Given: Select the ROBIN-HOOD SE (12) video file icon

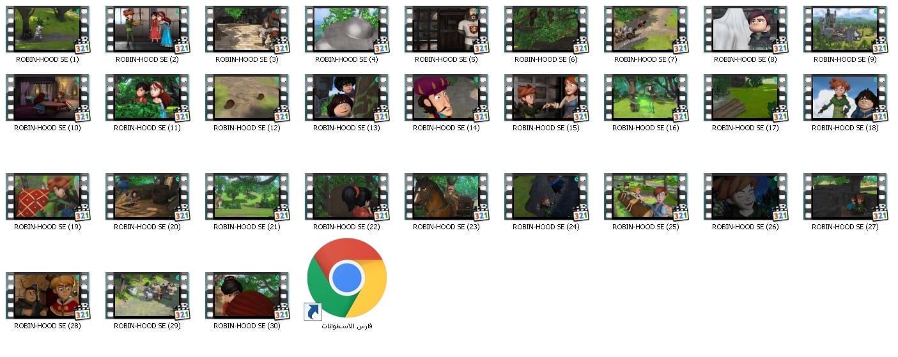Looking at the screenshot, I should click(247, 98).
